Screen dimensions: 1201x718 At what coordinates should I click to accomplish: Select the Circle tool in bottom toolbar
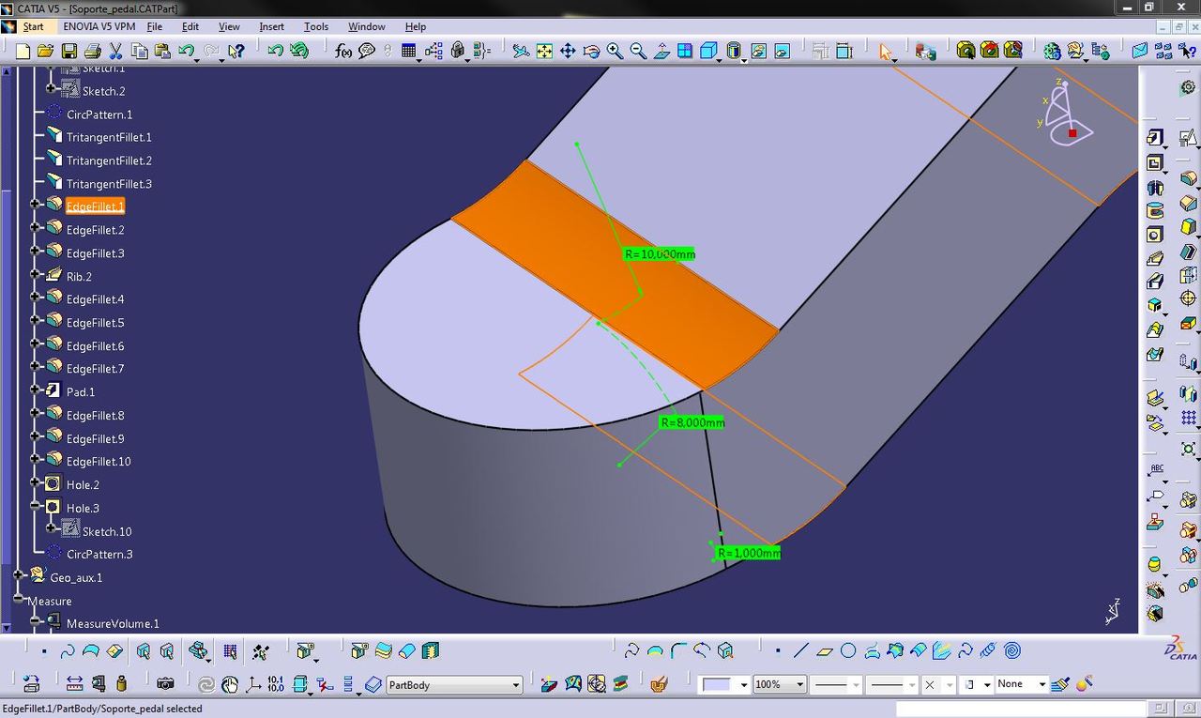[848, 650]
